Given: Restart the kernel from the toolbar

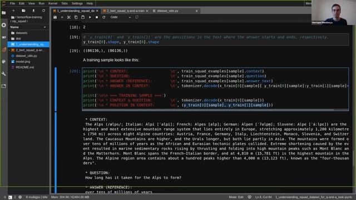Looking at the screenshot, I should pos(104,17).
